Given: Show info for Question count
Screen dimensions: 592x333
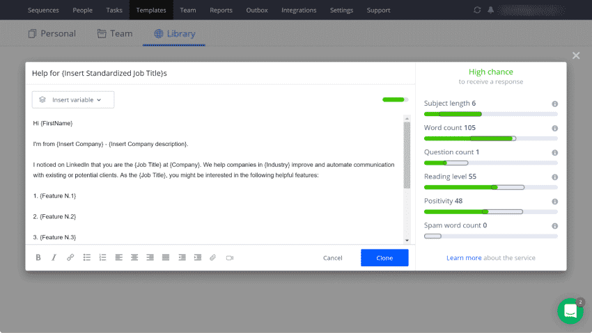Looking at the screenshot, I should (x=554, y=153).
